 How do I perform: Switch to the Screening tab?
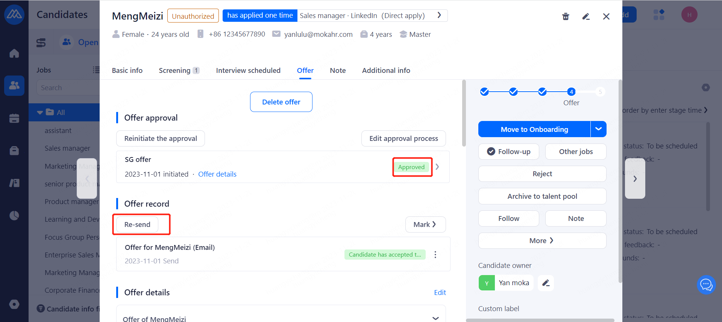pyautogui.click(x=174, y=71)
